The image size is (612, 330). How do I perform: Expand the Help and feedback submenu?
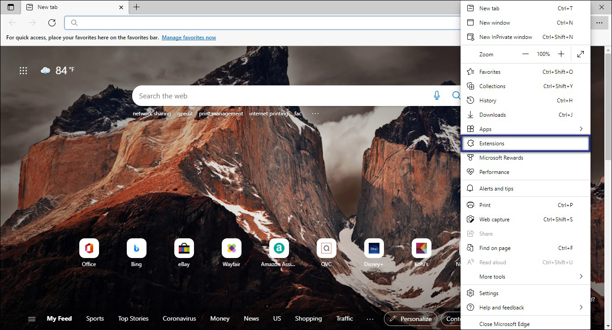point(525,307)
